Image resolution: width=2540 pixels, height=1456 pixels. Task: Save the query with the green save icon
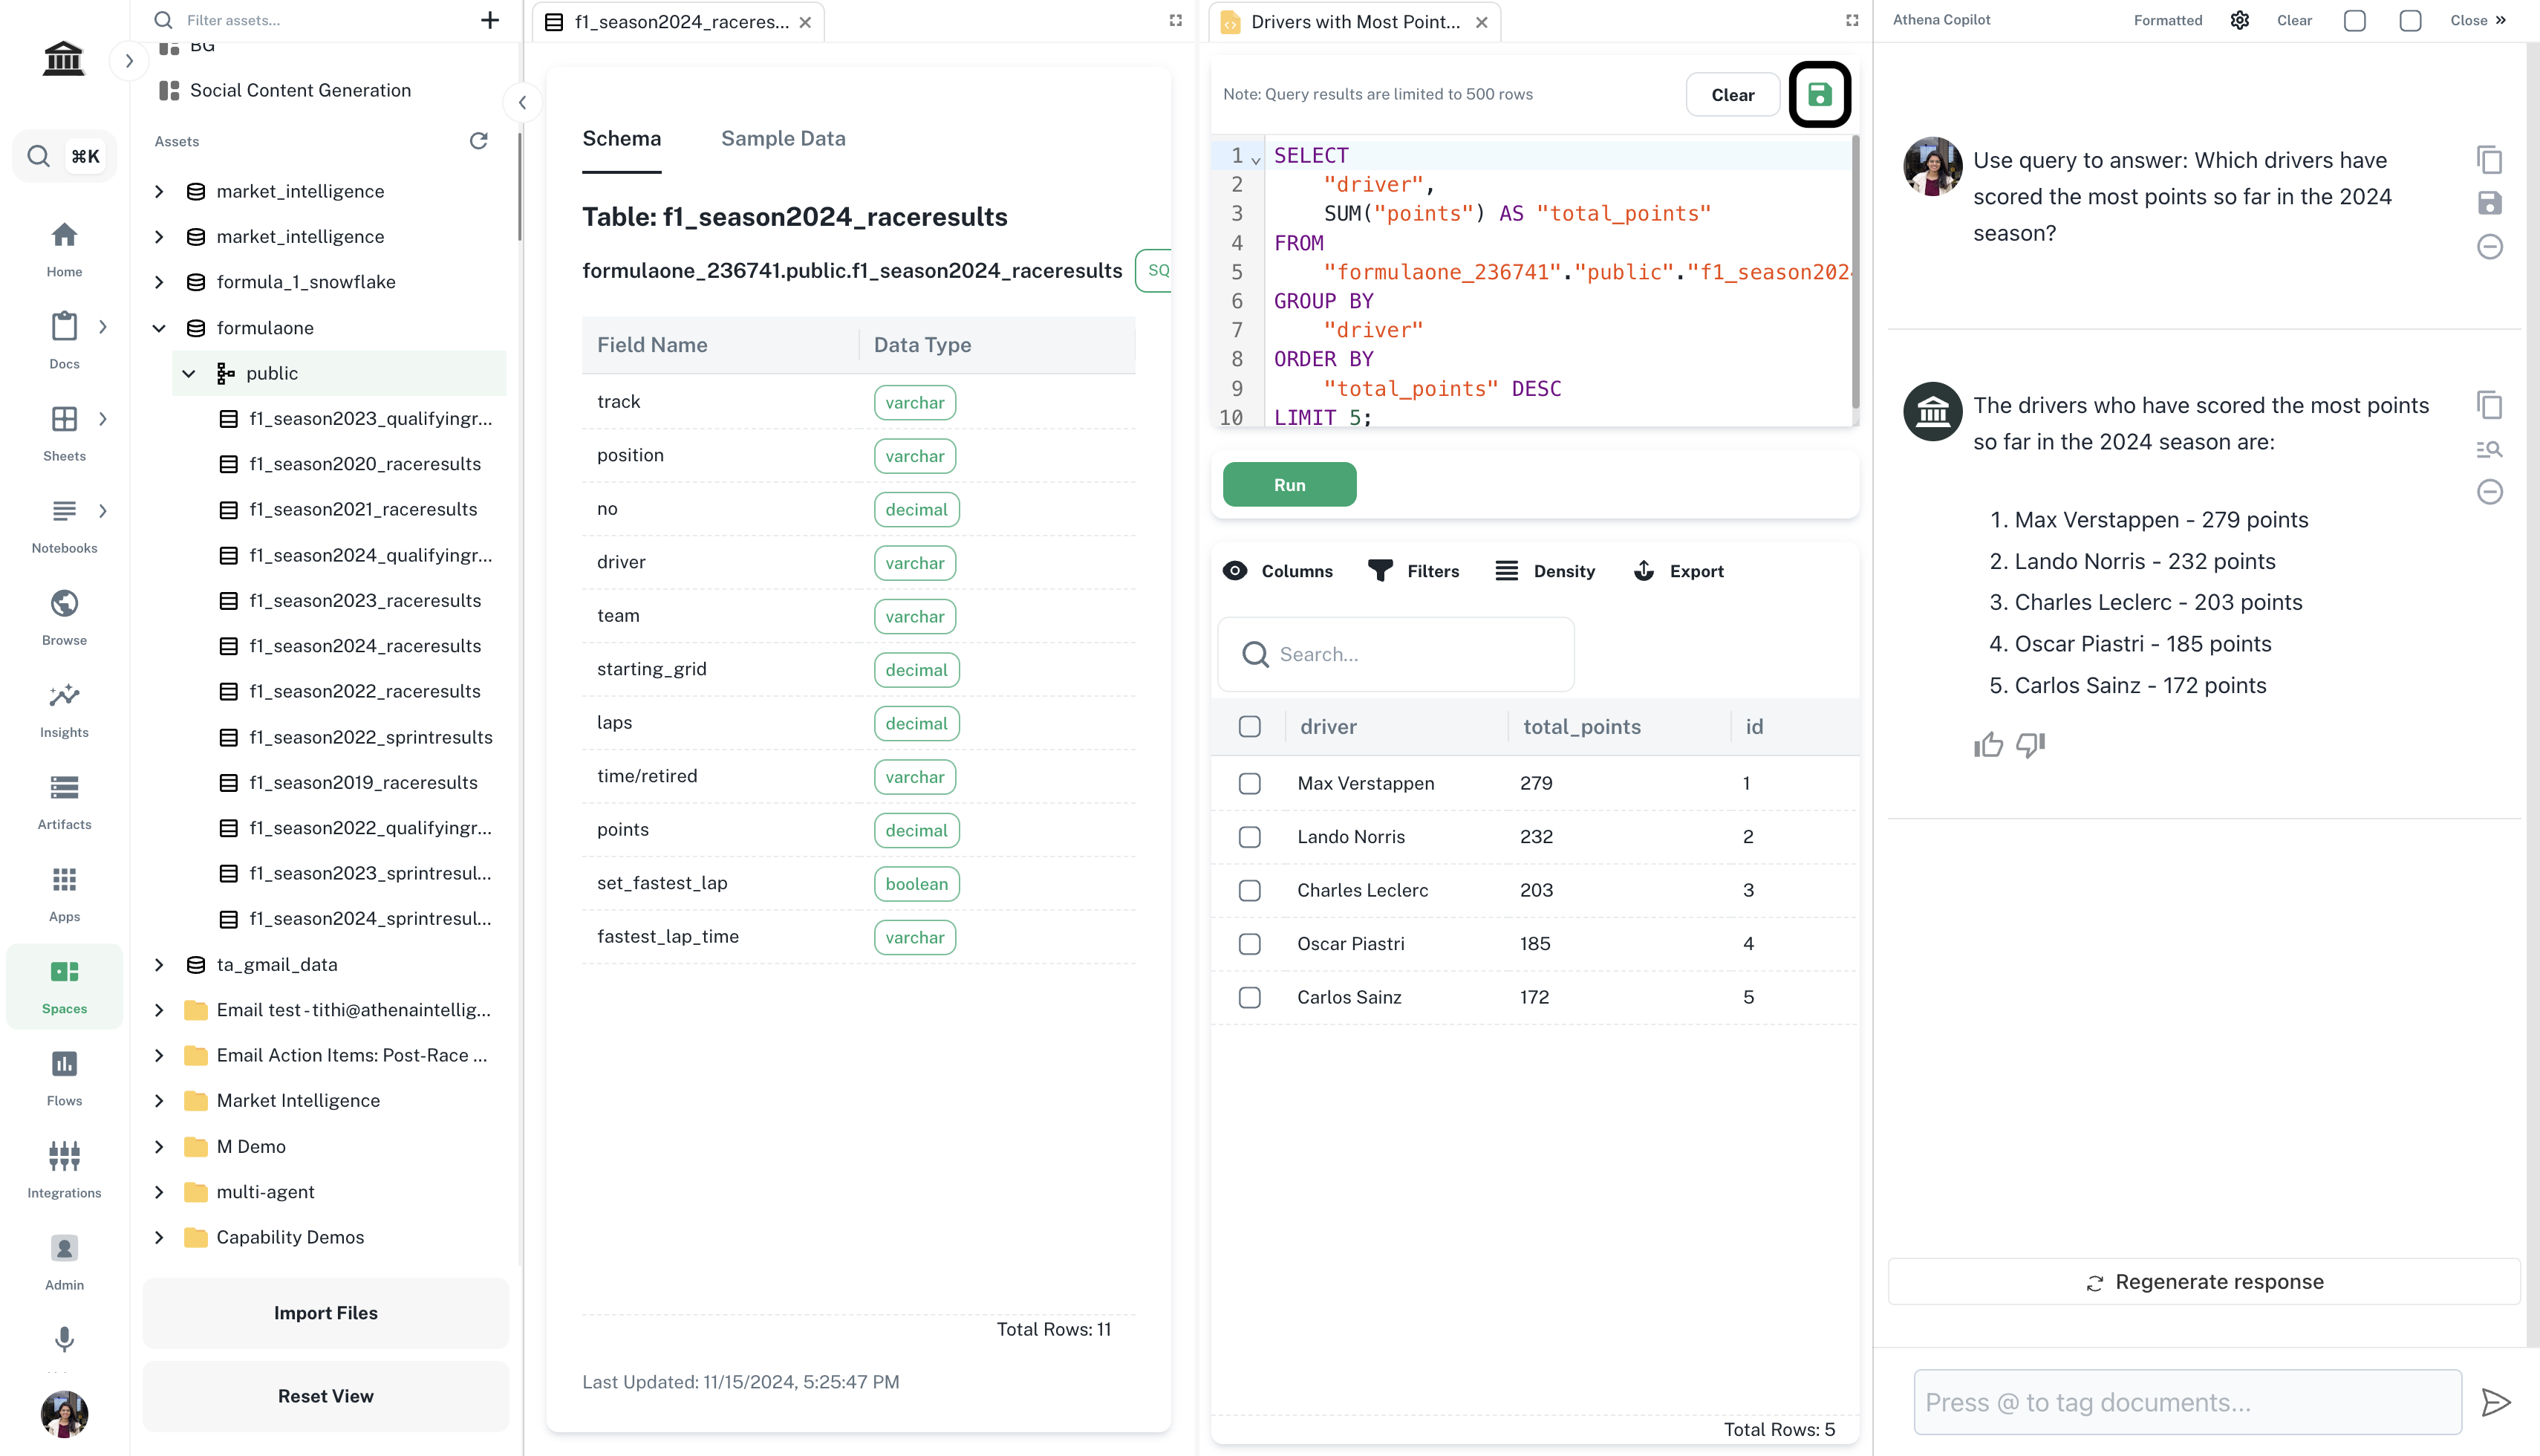click(1820, 94)
